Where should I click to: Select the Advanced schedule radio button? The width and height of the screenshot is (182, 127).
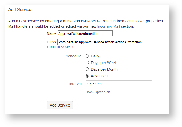87,76
